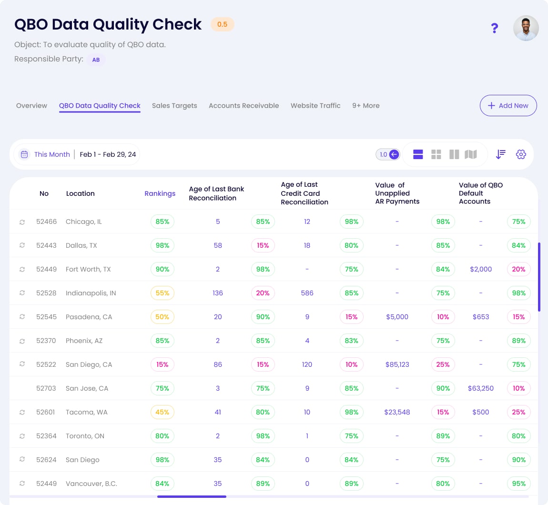Click Value of QBO Default Accounts header
Image resolution: width=548 pixels, height=505 pixels.
[x=480, y=193]
